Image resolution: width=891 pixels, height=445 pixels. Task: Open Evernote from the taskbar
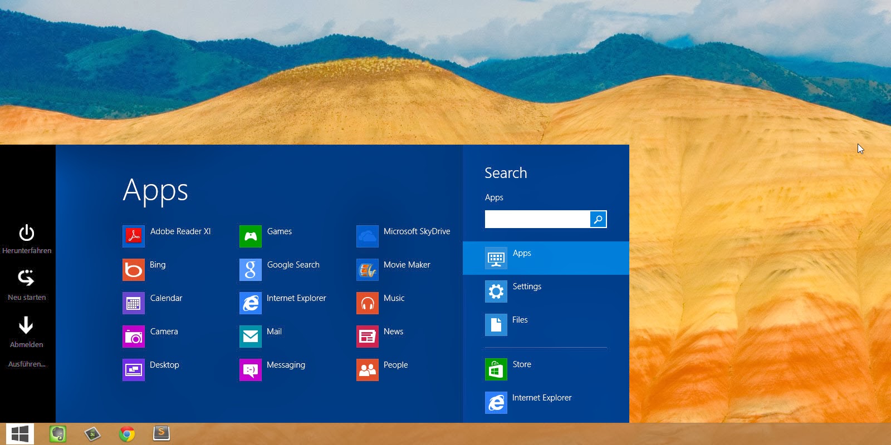pyautogui.click(x=58, y=434)
